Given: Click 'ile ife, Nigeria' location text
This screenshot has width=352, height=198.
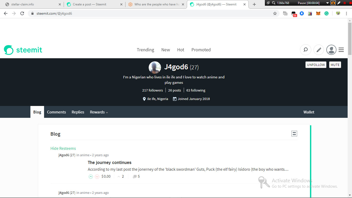Looking at the screenshot, I should tap(158, 99).
